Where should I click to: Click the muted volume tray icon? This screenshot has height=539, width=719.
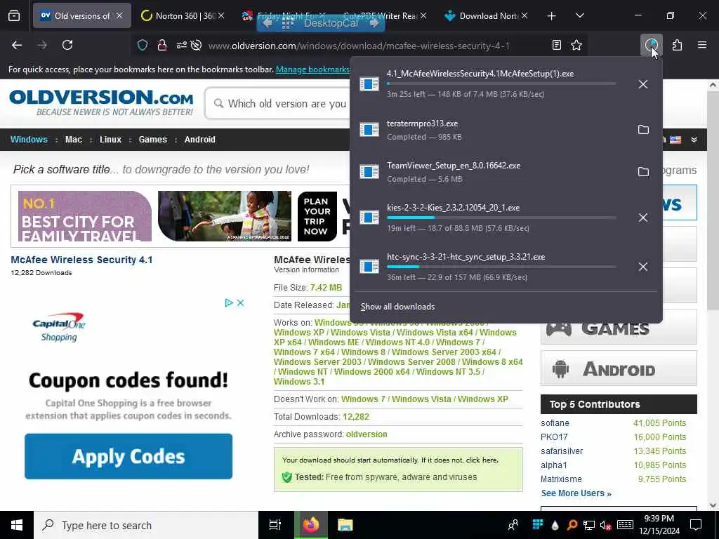605,525
